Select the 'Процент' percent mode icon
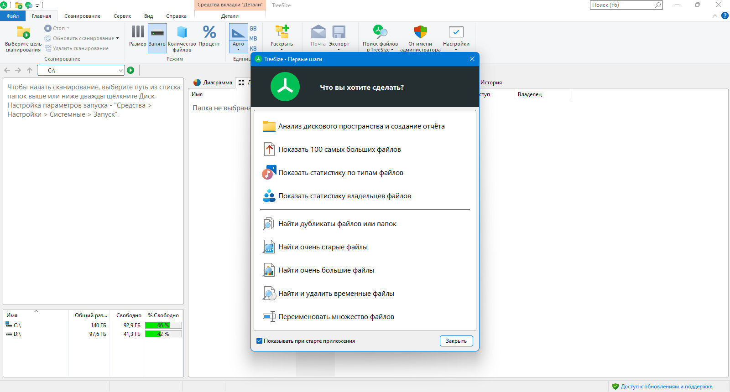The image size is (730, 392). (x=209, y=33)
